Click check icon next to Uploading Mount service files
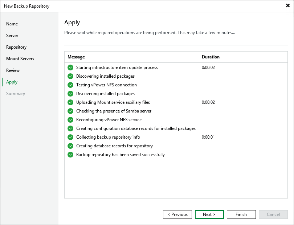This screenshot has width=294, height=225. tap(70, 102)
